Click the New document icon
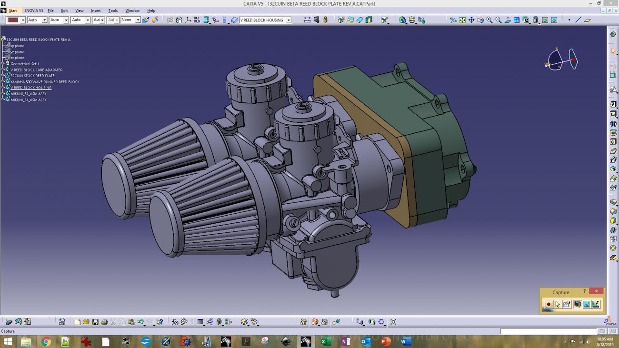 (77, 322)
